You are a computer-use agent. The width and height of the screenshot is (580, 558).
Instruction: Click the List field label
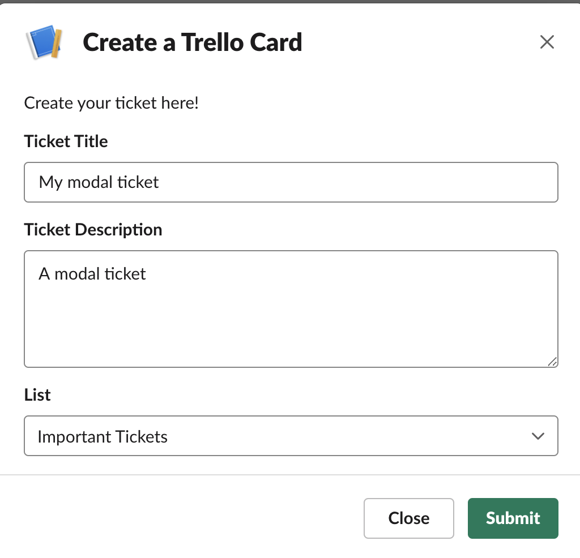[37, 395]
